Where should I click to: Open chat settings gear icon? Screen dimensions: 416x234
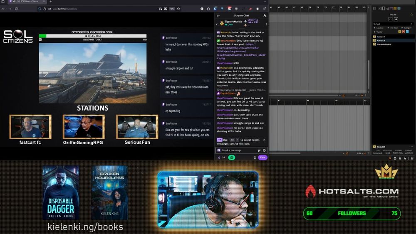(255, 158)
